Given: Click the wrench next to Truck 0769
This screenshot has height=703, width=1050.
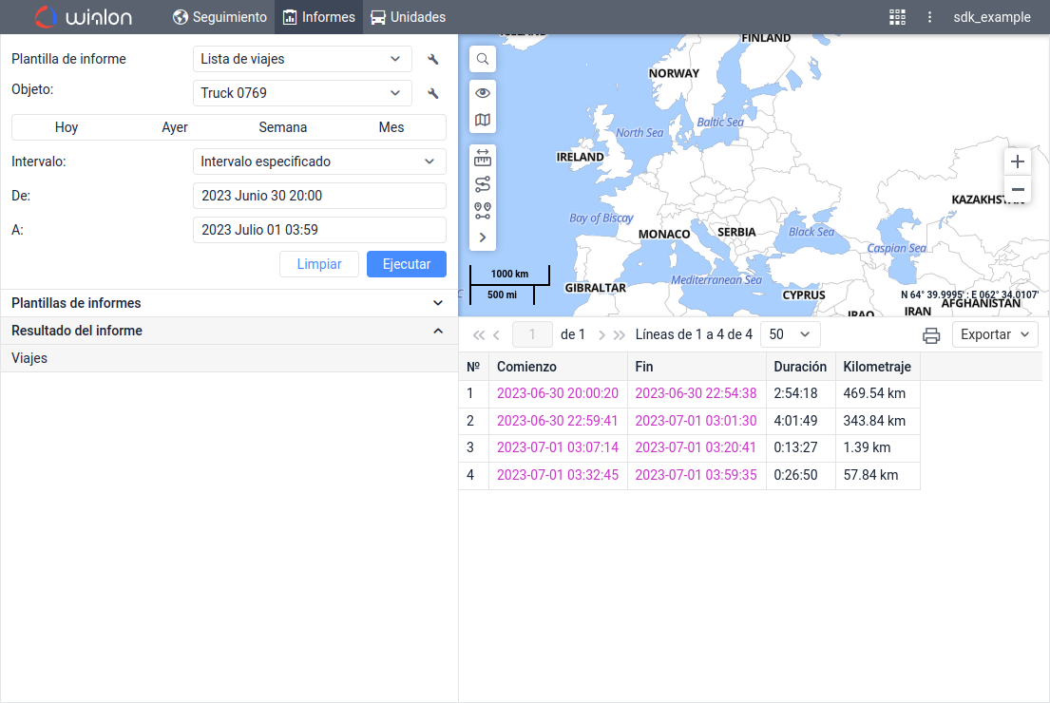Looking at the screenshot, I should click(433, 93).
